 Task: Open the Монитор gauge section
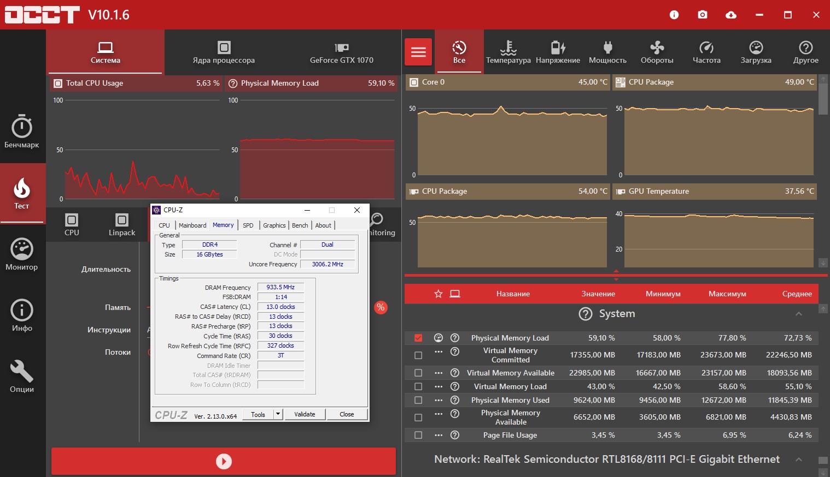click(22, 254)
